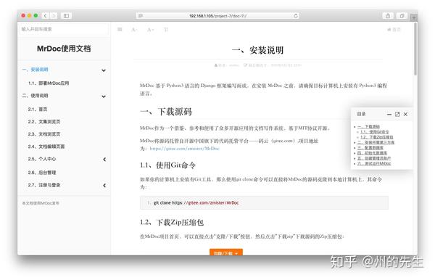Expand the 2.7、注册与登录 chevron
Image resolution: width=435 pixels, height=280 pixels.
click(104, 186)
